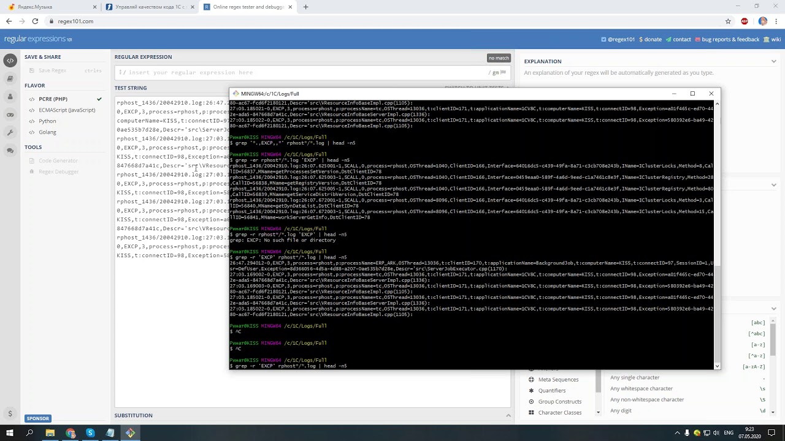Image resolution: width=785 pixels, height=441 pixels.
Task: Reload the regex101 page
Action: pos(35,21)
